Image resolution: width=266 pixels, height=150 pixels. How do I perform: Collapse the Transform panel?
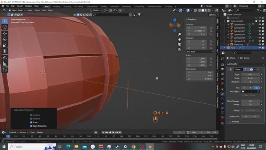click(187, 19)
